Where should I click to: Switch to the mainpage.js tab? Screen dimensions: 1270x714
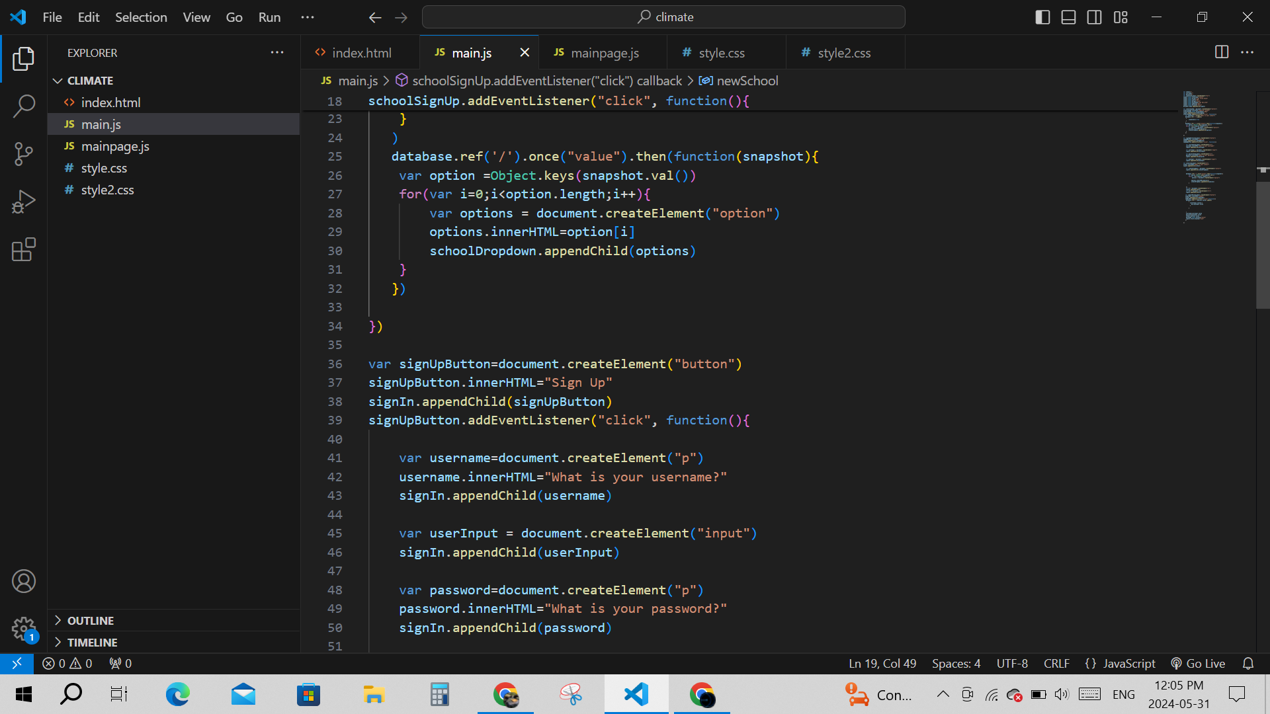[604, 53]
